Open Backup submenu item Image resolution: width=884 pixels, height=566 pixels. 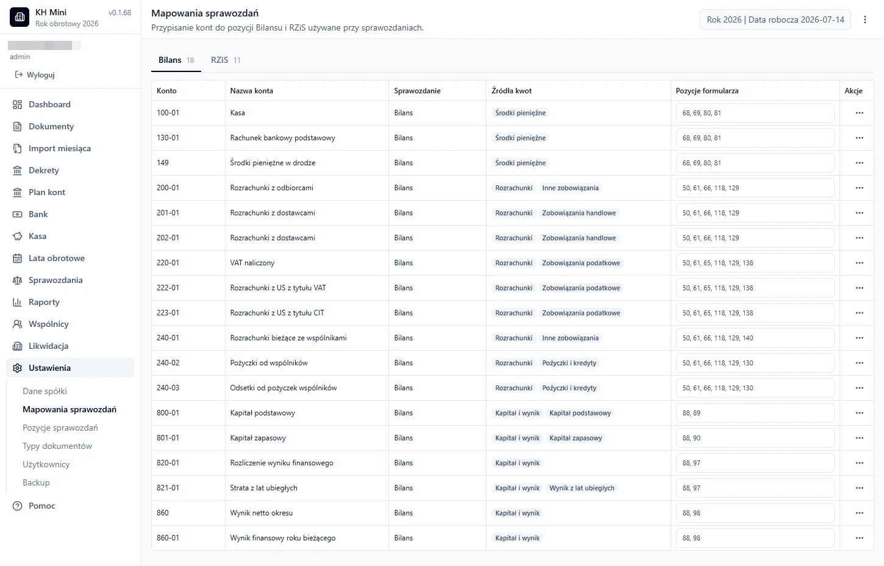tap(36, 482)
